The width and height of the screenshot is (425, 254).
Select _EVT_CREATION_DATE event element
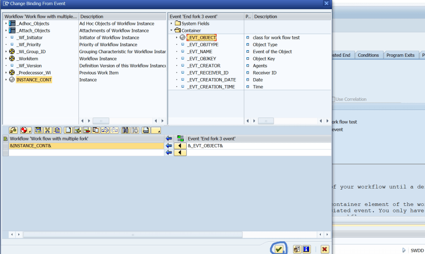(211, 80)
